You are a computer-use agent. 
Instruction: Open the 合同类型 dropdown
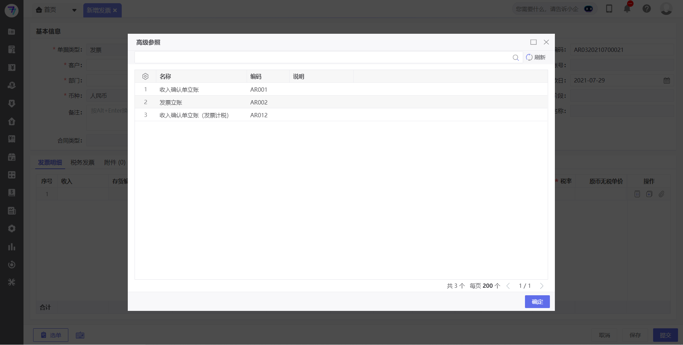pyautogui.click(x=107, y=140)
